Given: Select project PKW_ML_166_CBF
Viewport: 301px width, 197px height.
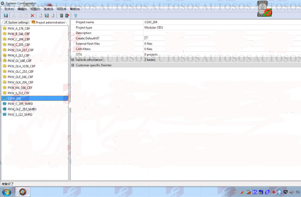Looking at the screenshot, I should coord(20,88).
